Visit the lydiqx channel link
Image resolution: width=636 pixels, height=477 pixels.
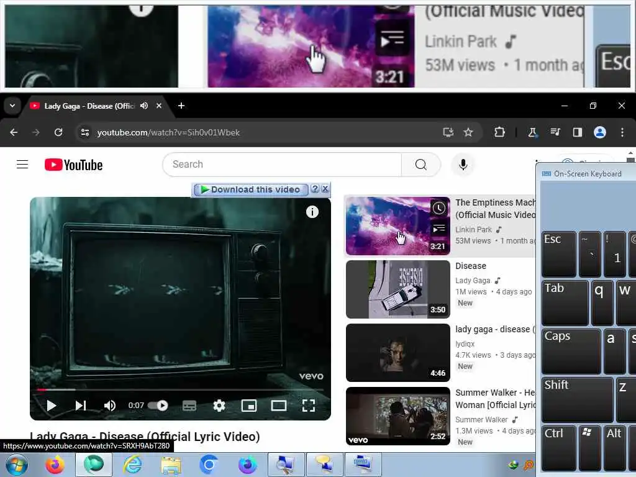tap(465, 344)
